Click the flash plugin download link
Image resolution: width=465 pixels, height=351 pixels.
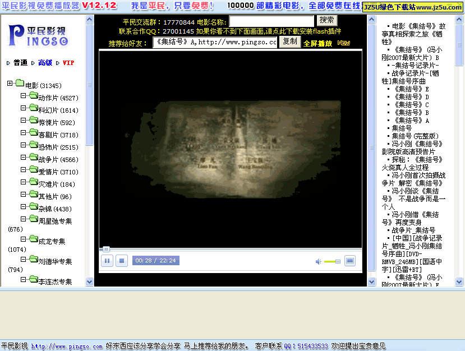coord(268,31)
